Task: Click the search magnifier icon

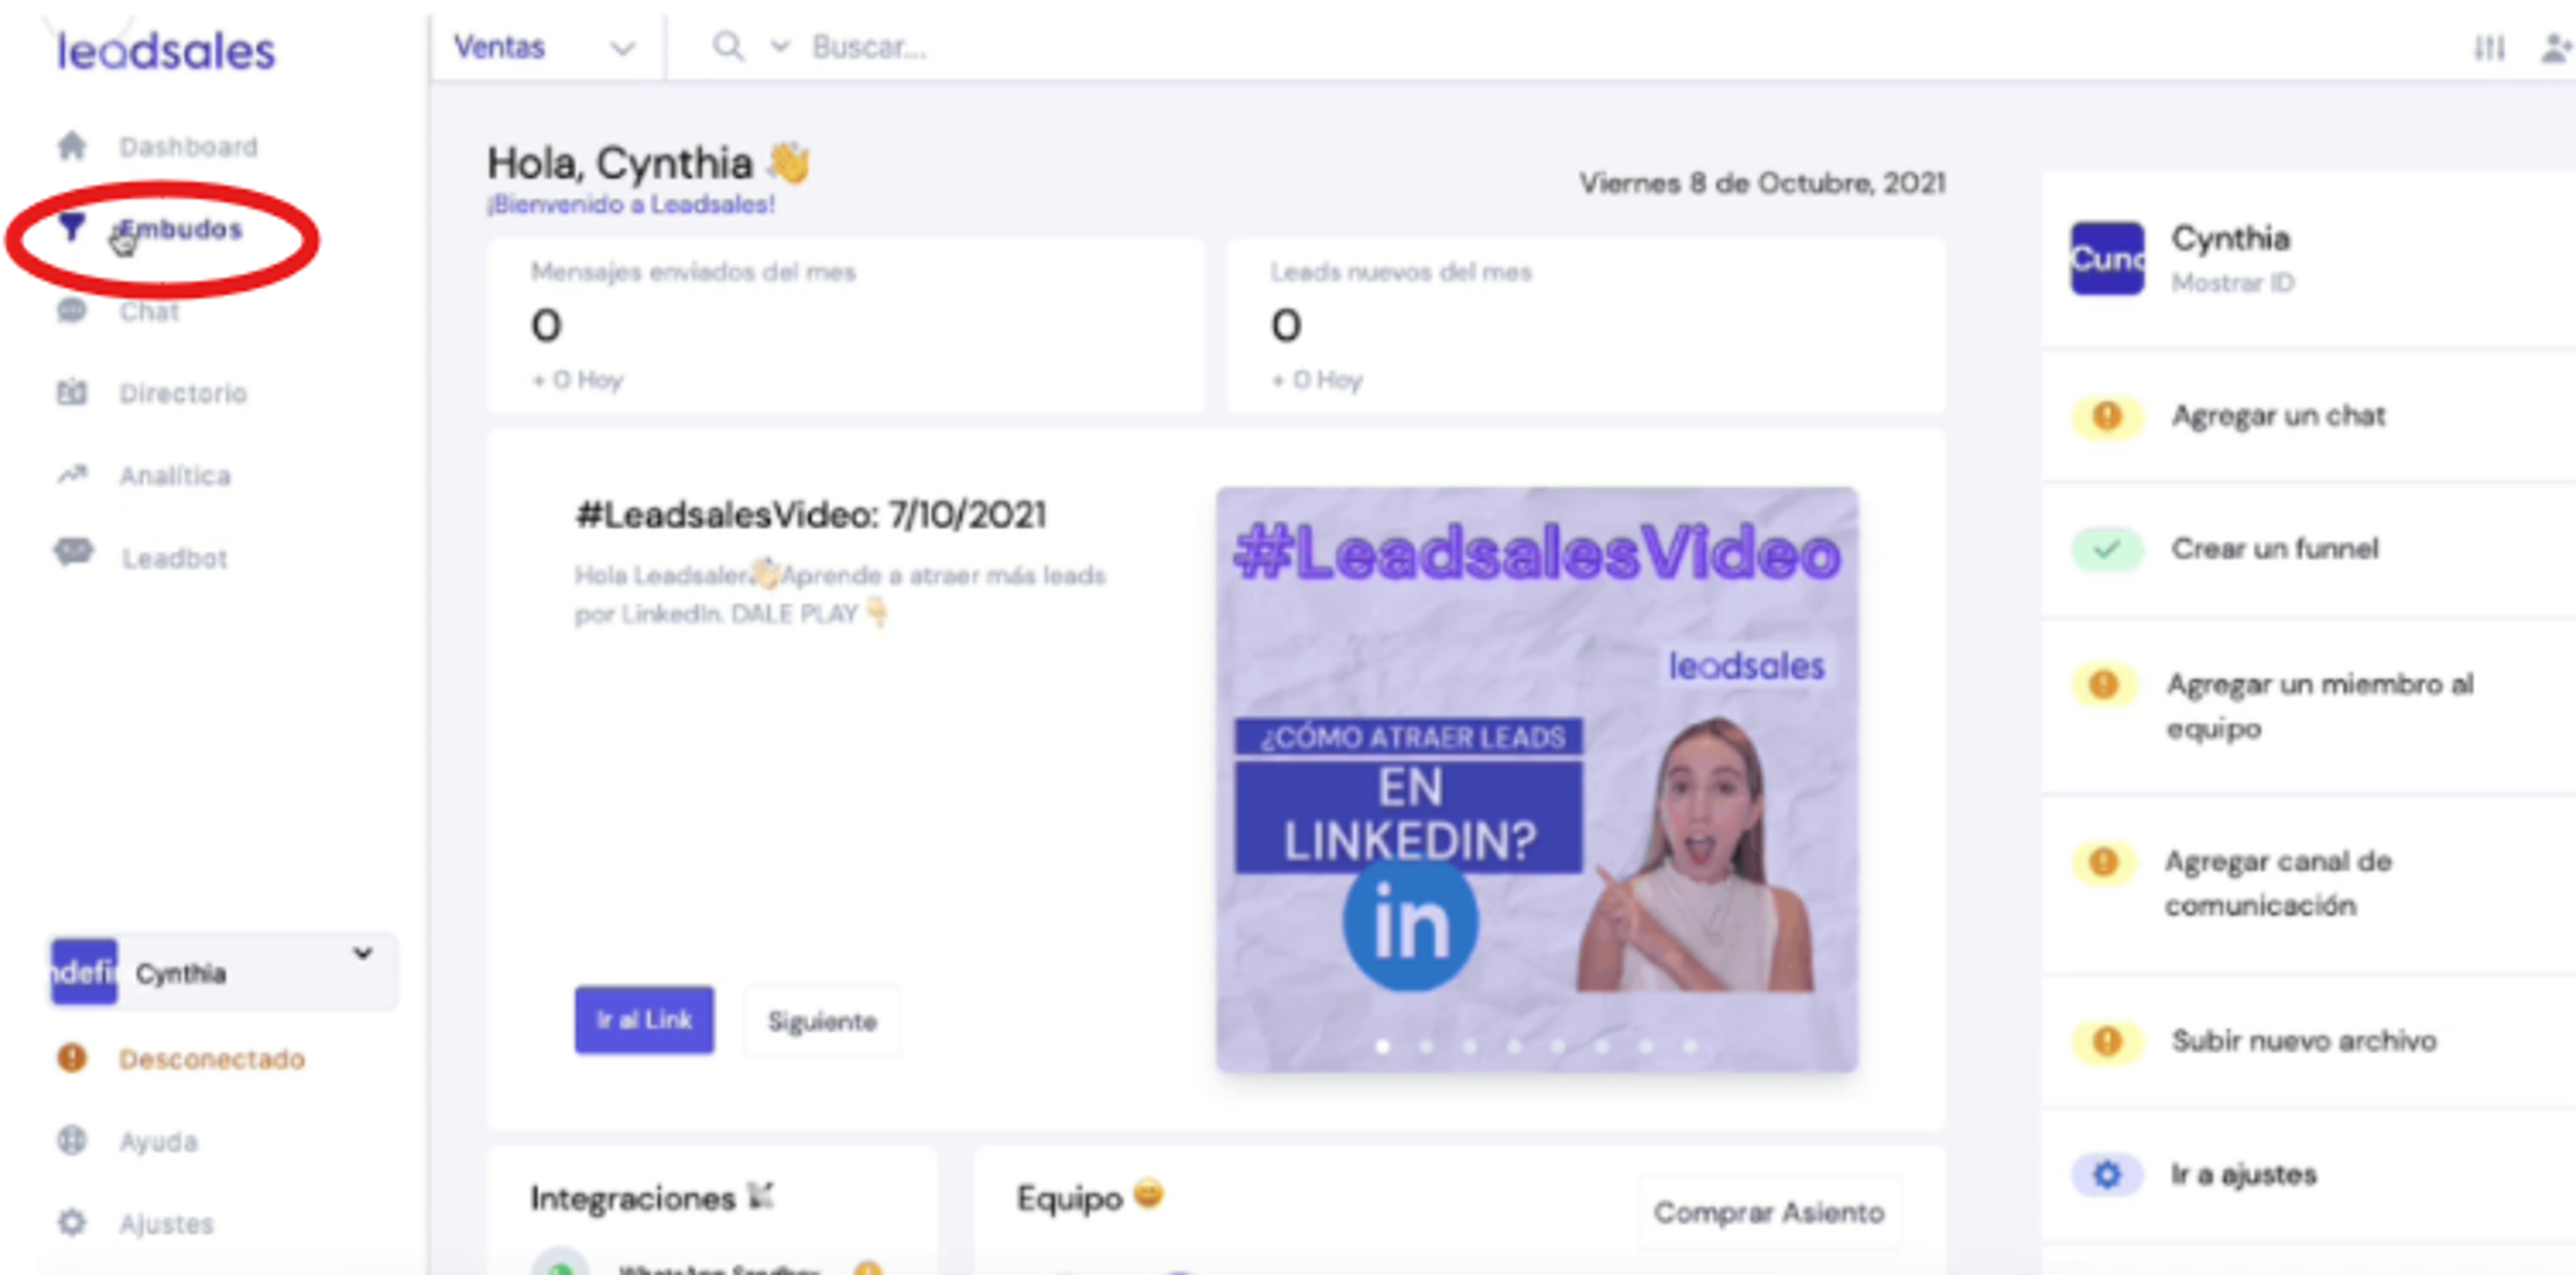Action: 727,46
